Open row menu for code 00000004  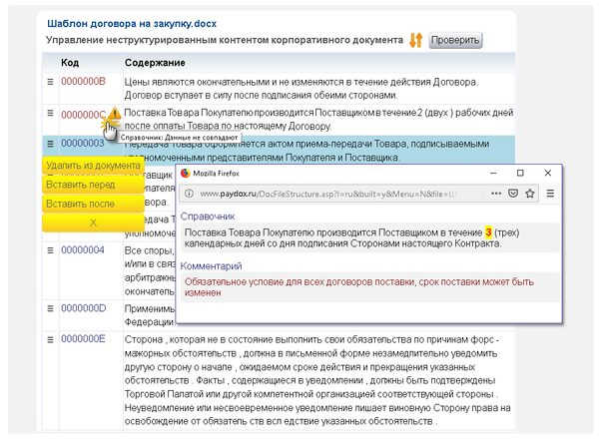click(50, 249)
